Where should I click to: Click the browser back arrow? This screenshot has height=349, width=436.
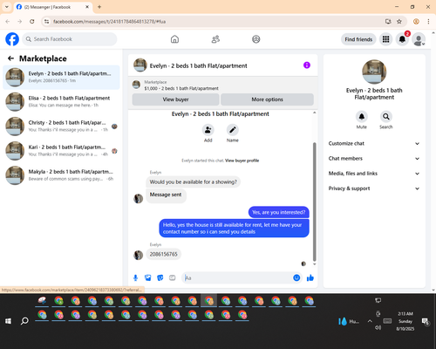click(x=8, y=22)
